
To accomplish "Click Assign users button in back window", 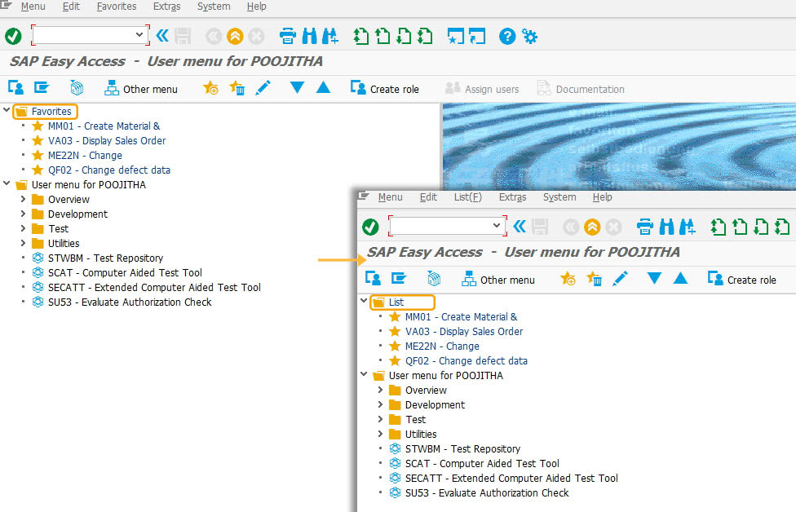I will 482,89.
